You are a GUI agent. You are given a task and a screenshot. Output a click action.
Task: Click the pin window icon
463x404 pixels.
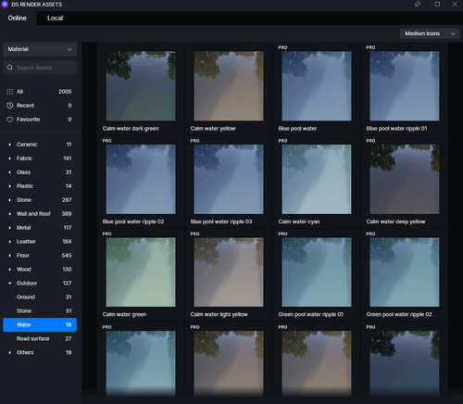pos(418,4)
